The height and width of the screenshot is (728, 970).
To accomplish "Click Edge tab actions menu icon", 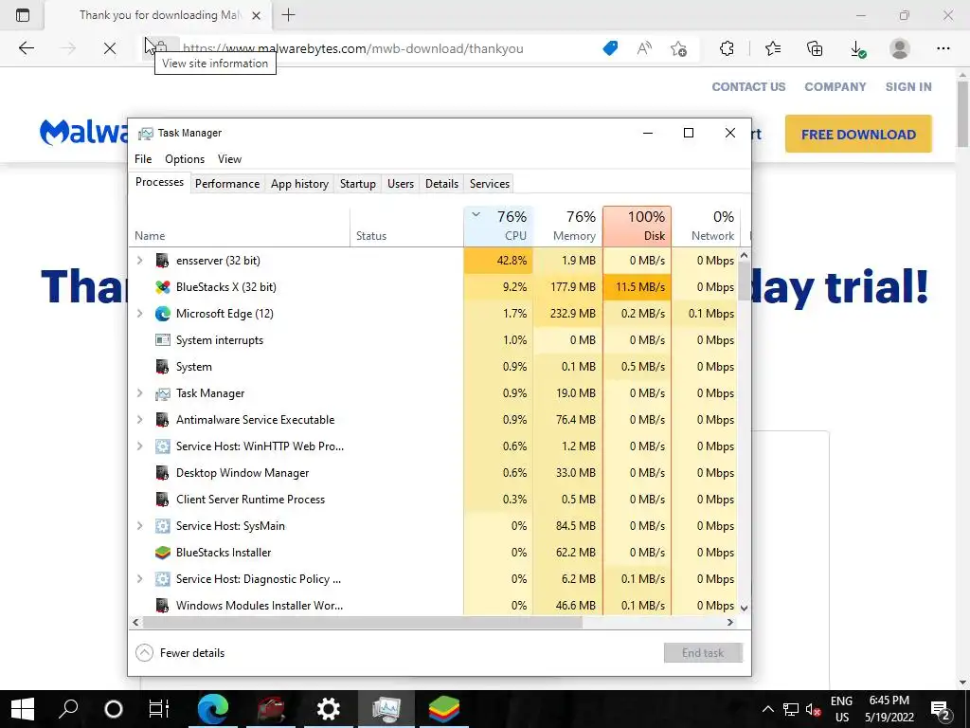I will tap(23, 15).
